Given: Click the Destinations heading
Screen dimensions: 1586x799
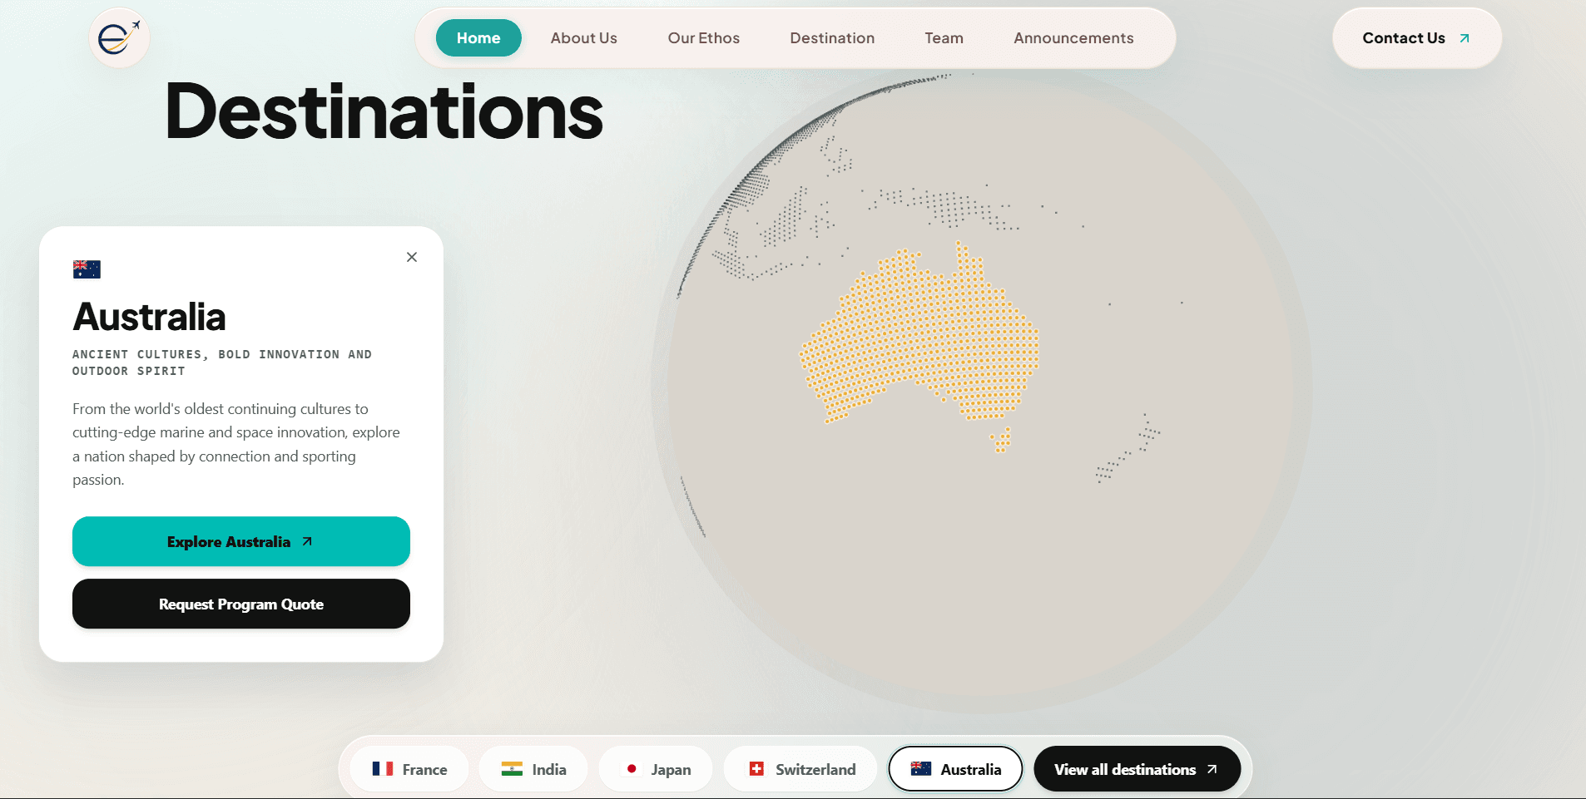Looking at the screenshot, I should click(384, 111).
